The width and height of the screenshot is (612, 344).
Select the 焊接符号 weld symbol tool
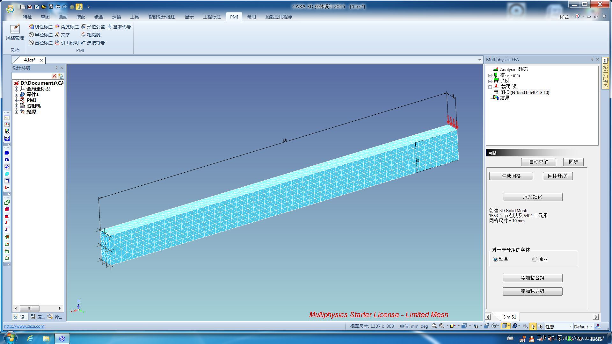point(93,43)
